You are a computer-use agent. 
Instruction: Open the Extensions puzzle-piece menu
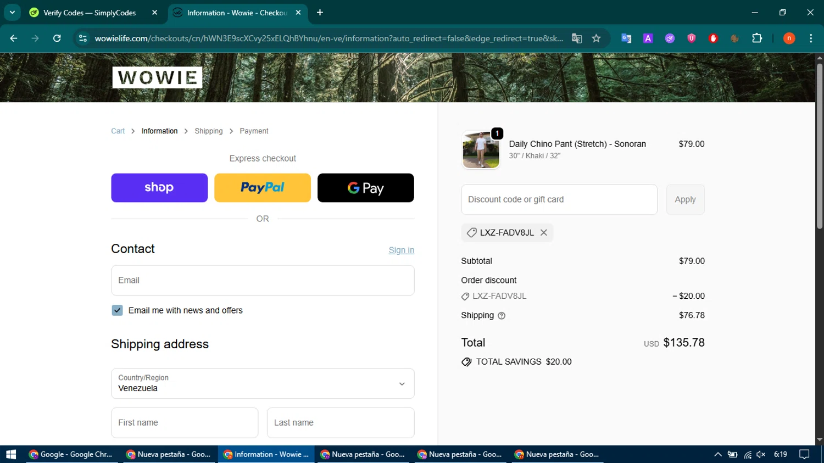[757, 38]
